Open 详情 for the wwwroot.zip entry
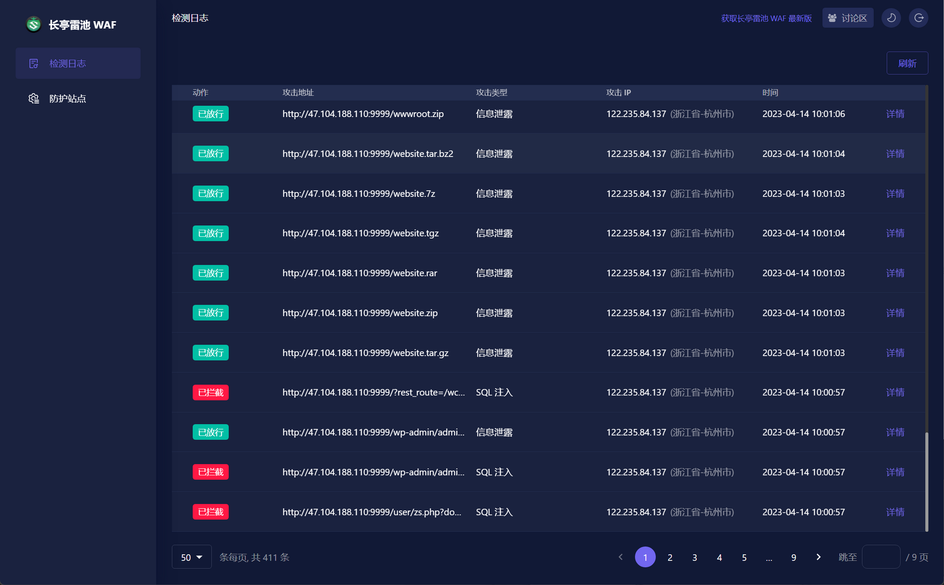The width and height of the screenshot is (944, 585). pos(895,114)
